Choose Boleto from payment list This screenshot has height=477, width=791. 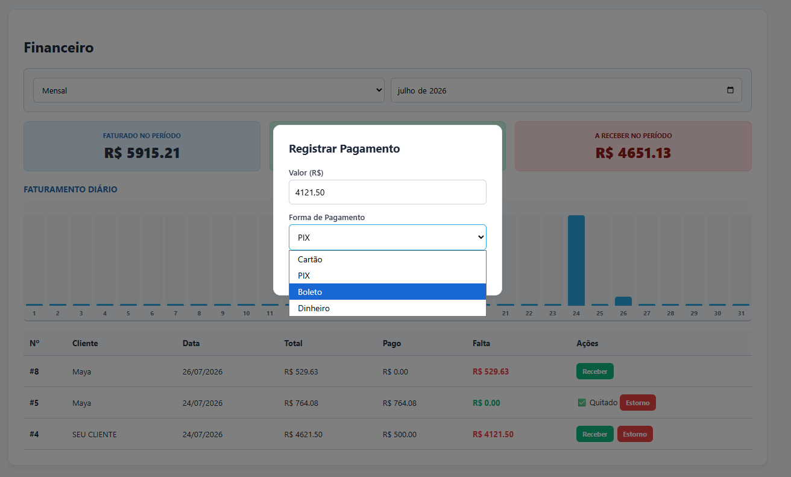click(x=388, y=292)
